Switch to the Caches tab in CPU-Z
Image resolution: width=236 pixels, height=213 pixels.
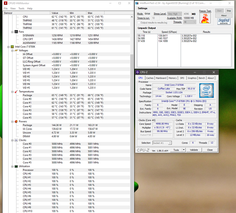tap(150, 78)
